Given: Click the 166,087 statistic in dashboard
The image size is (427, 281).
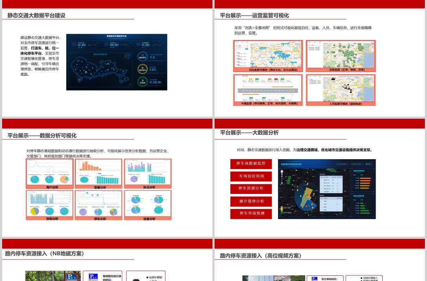Looking at the screenshot, I should click(x=114, y=45).
